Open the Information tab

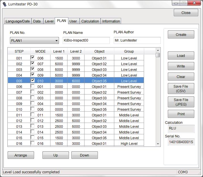(x=111, y=21)
